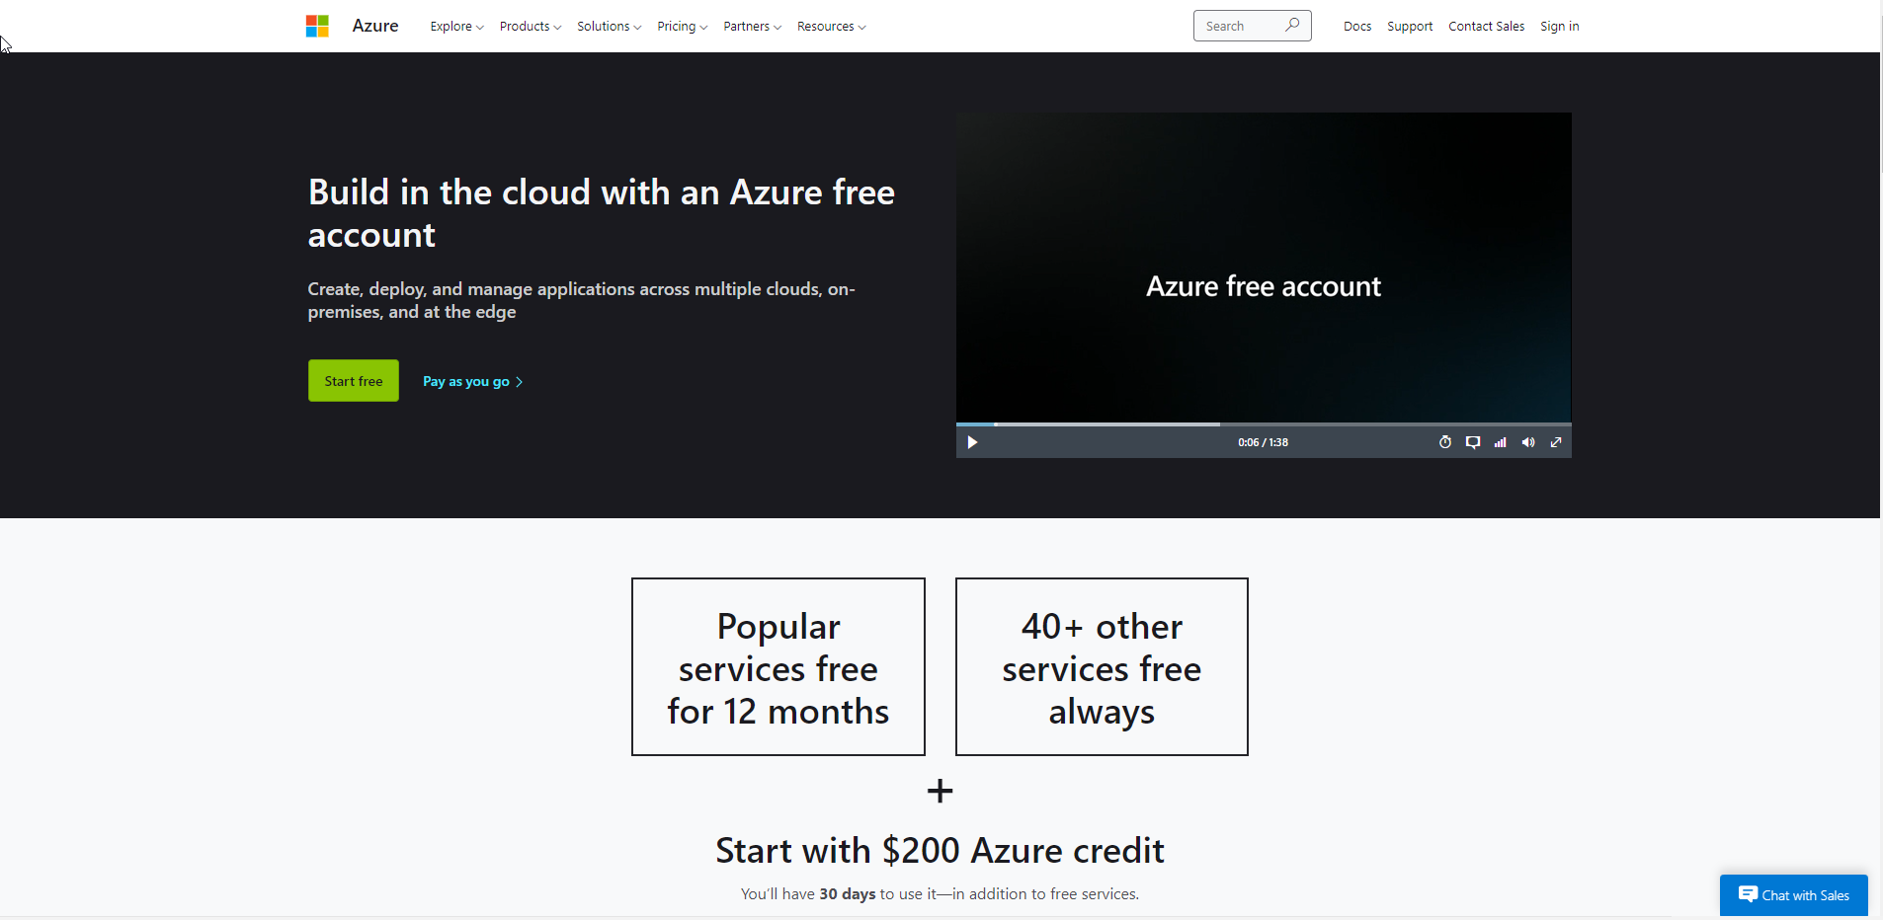Open the Chat with Sales widget
1883x920 pixels.
tap(1792, 894)
